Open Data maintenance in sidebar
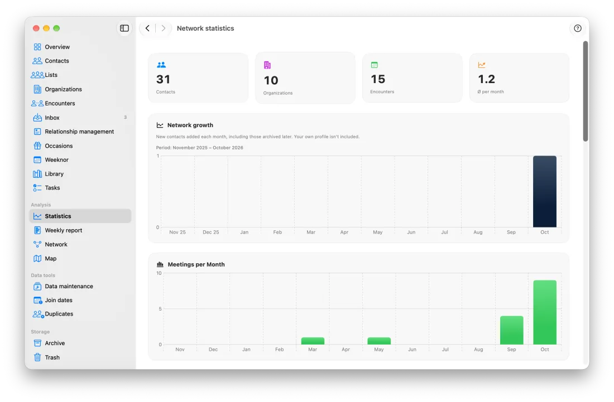Viewport: 614px width, 402px height. point(80,286)
